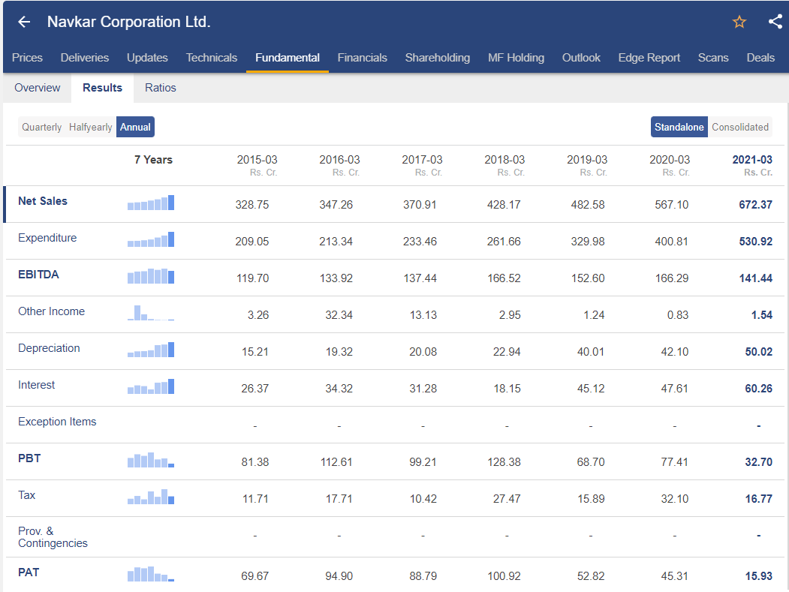Go back using the arrow icon
789x592 pixels.
tap(24, 22)
